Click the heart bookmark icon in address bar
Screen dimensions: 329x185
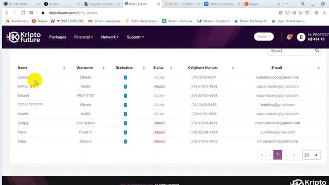click(x=307, y=13)
